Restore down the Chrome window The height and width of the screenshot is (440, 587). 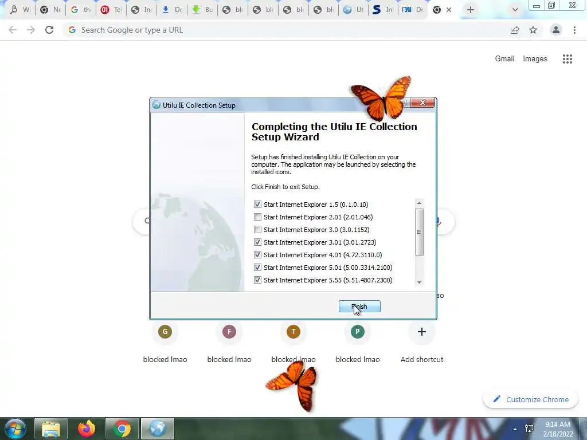click(551, 6)
